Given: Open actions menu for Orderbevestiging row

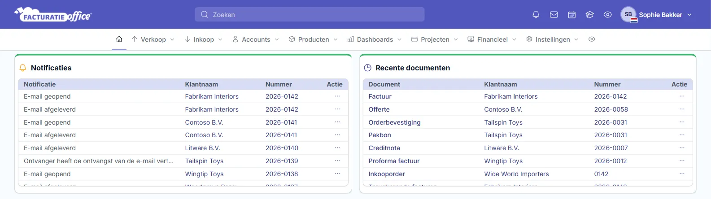Looking at the screenshot, I should [x=682, y=122].
